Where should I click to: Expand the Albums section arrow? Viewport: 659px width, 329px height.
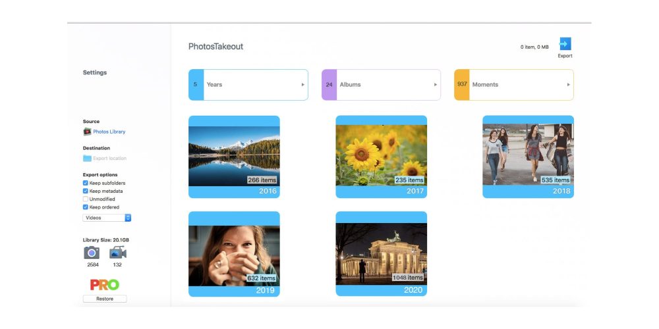point(436,85)
